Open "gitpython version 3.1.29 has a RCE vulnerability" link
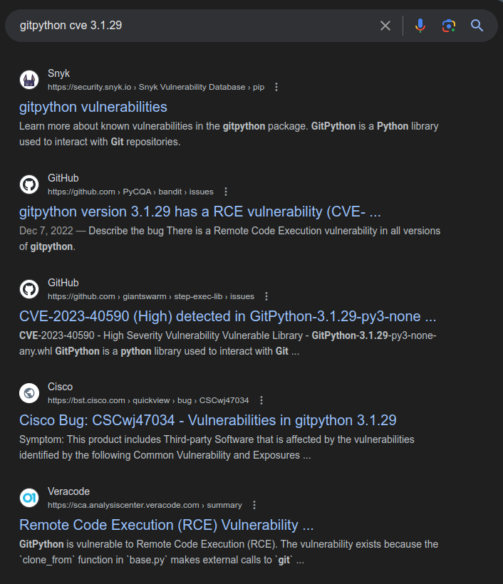Screen dimensions: 503x584 point(200,212)
